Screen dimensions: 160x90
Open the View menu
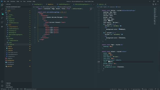point(18,1)
